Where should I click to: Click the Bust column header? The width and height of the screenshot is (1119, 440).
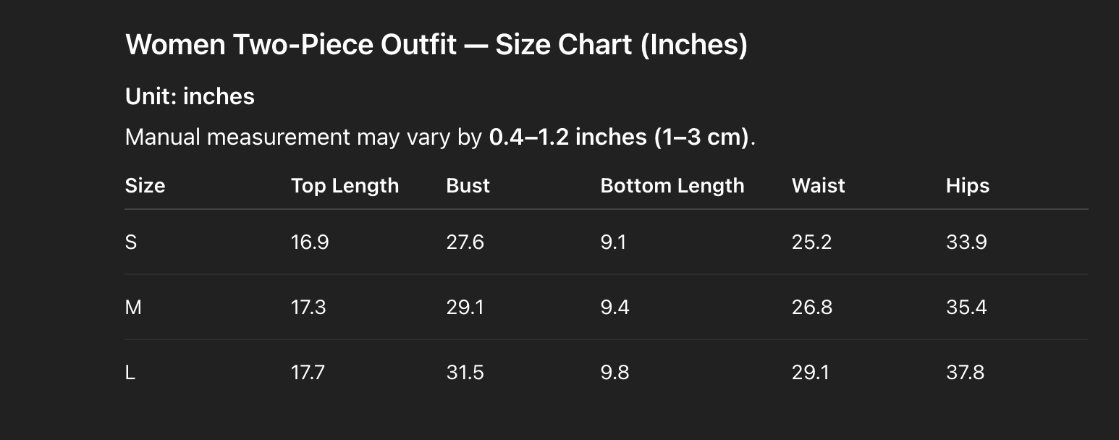(468, 186)
